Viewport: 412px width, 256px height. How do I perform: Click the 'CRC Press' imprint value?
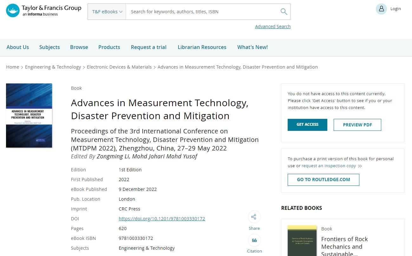[x=129, y=209]
